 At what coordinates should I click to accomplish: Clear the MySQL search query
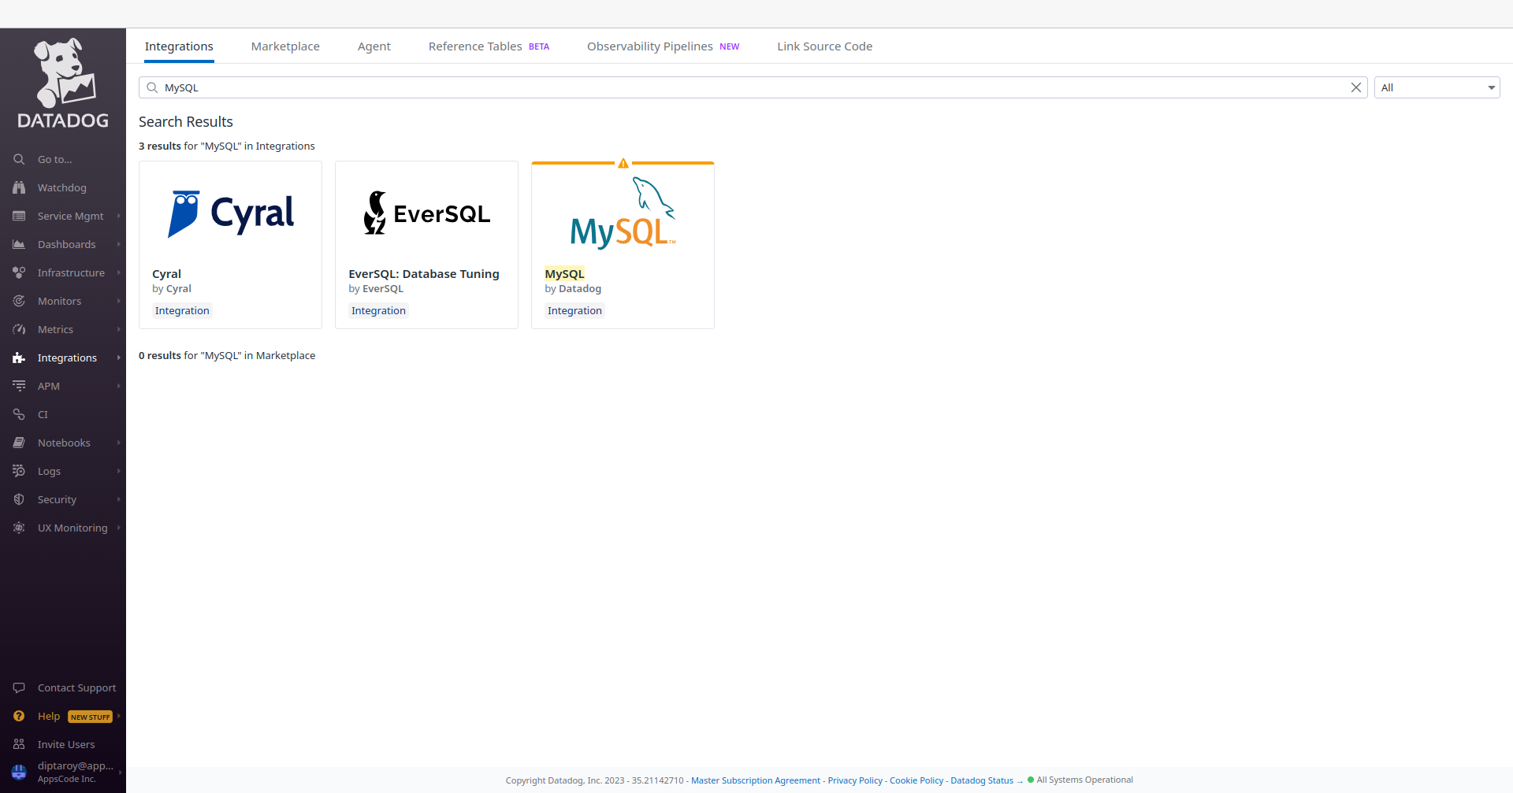pos(1356,87)
